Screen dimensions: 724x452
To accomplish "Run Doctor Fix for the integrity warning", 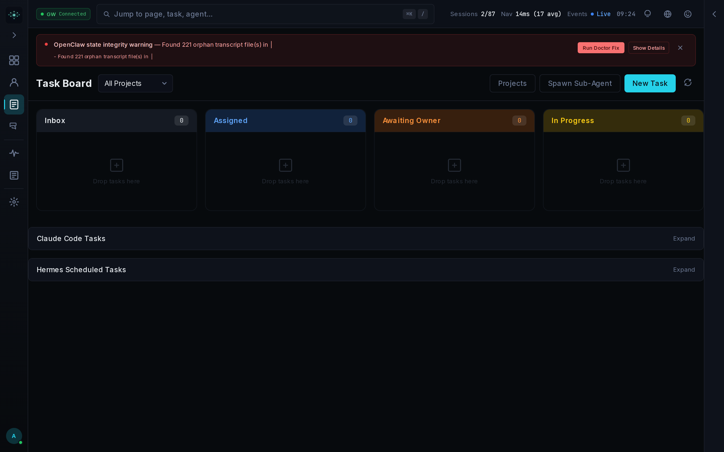I will (x=601, y=47).
